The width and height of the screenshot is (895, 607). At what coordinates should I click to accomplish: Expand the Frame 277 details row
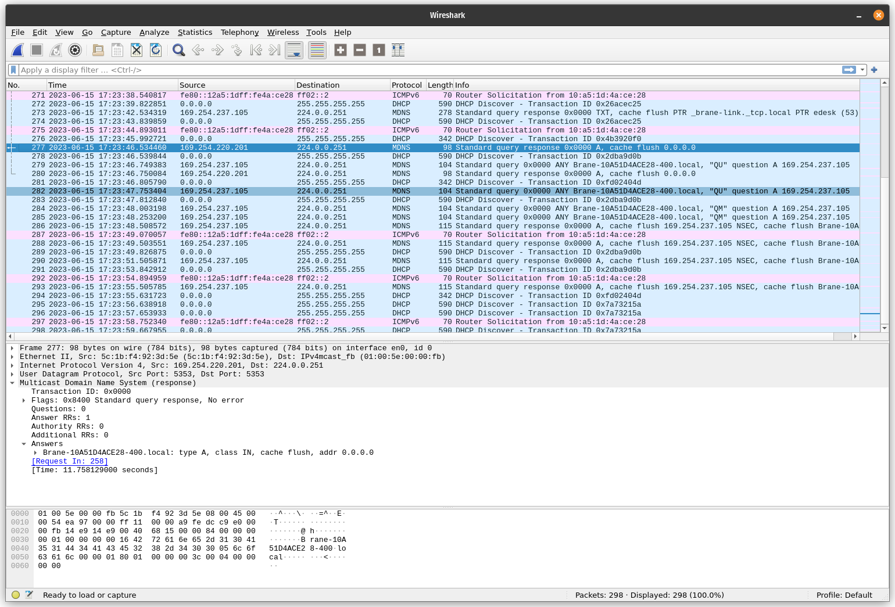tap(12, 349)
